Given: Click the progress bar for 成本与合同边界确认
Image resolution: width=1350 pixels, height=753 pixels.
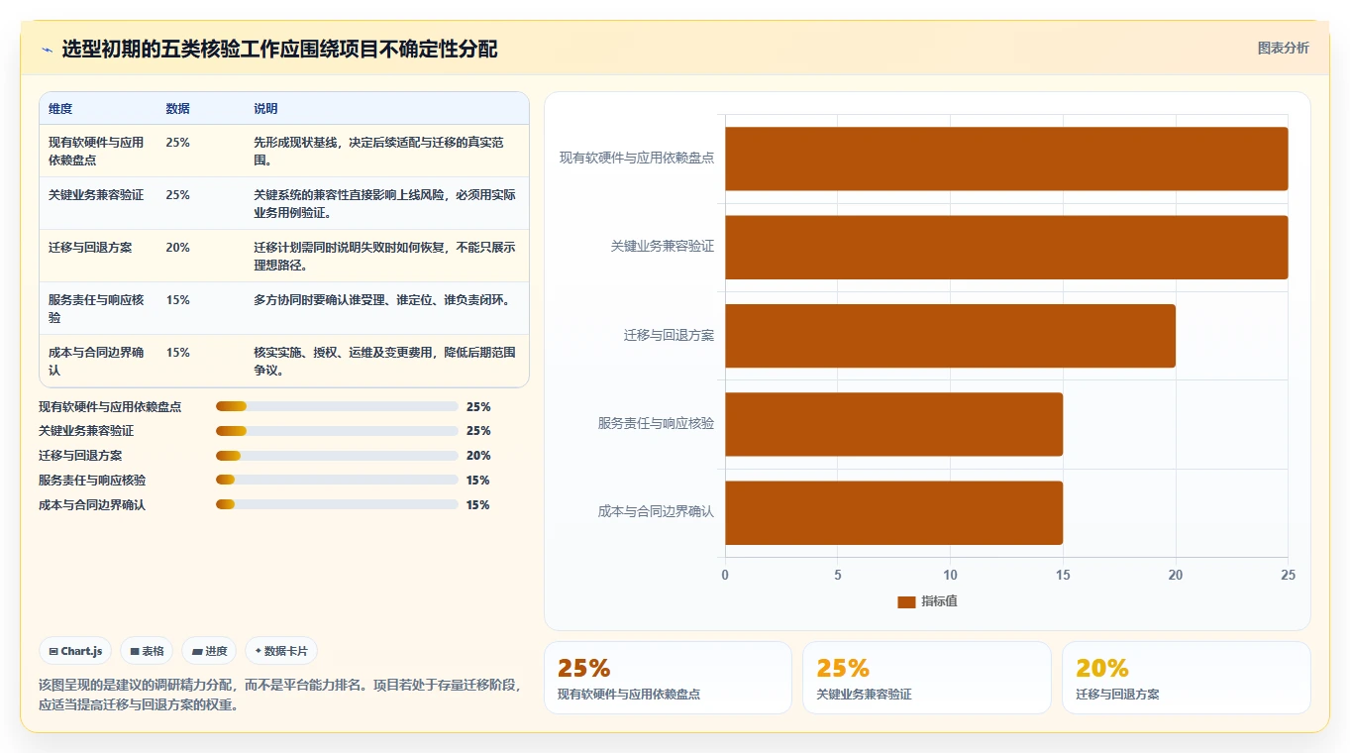Looking at the screenshot, I should [x=337, y=504].
